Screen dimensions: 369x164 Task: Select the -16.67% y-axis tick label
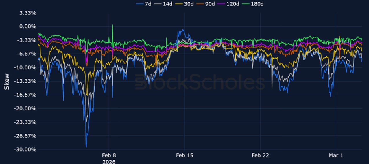point(26,95)
